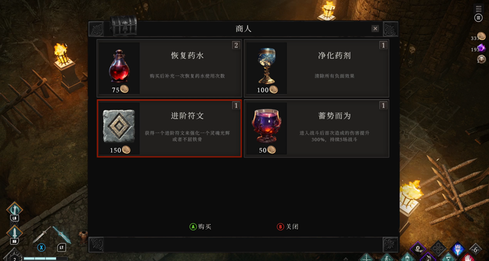Viewport: 489px width, 261px height.
Task: Click the 50 coin price of 蓄势而为
Action: [267, 150]
